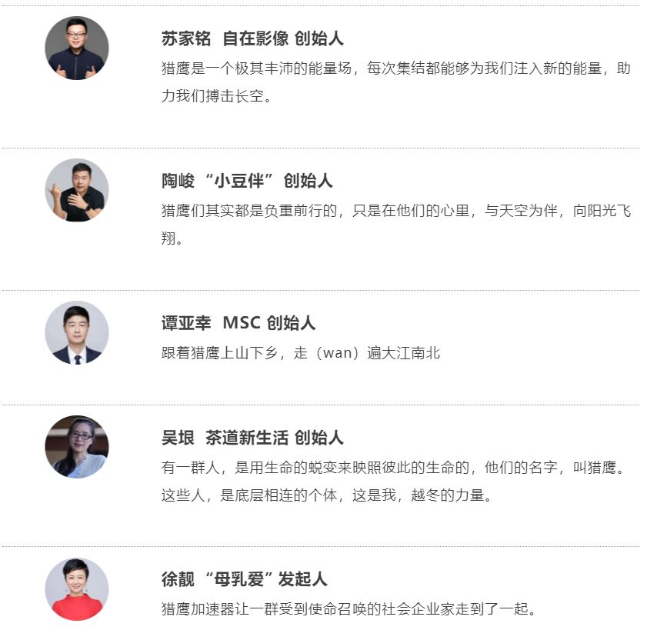Select the heading 谭亚幸 MSC 创始人
Screen dimensions: 647x640
(x=238, y=323)
